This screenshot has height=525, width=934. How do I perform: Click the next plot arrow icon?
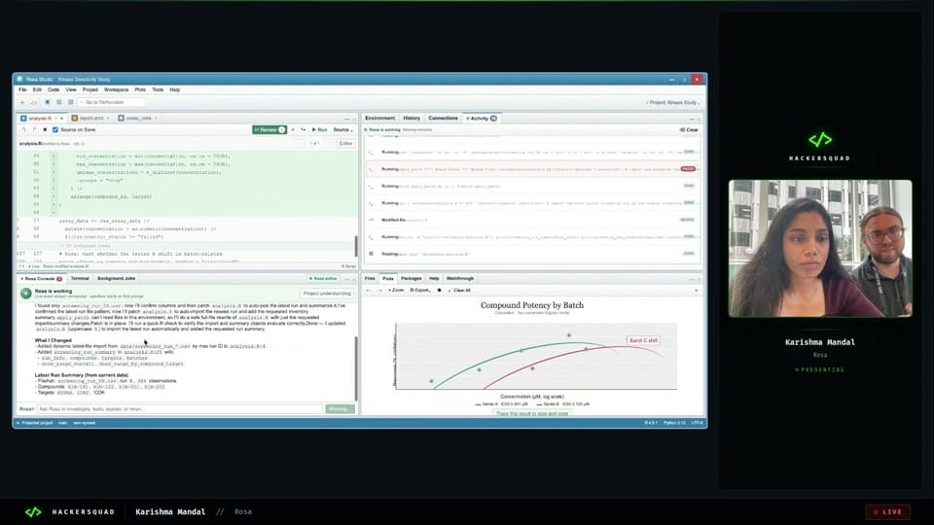(x=379, y=291)
